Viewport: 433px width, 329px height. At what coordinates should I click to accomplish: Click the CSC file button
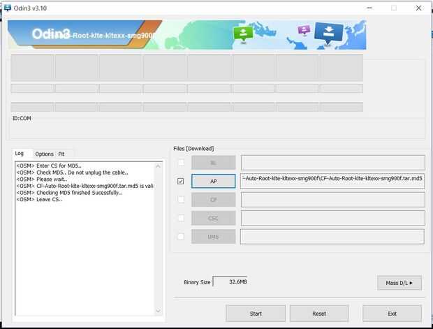pyautogui.click(x=214, y=218)
